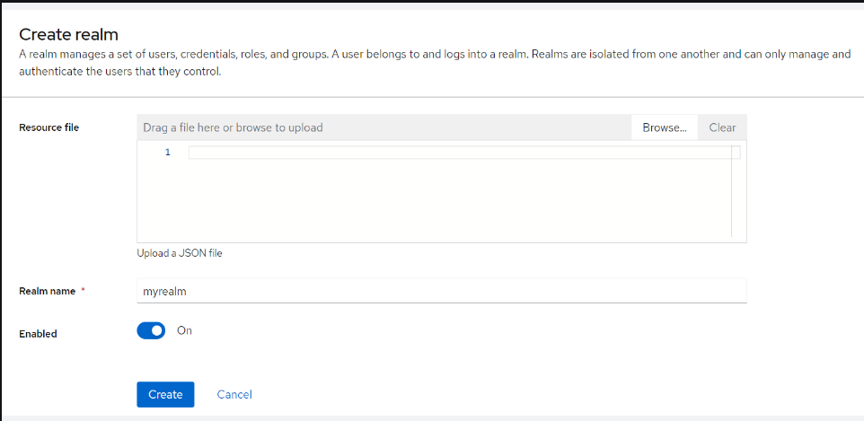
Task: Click the Enabled field label
Action: [x=38, y=334]
